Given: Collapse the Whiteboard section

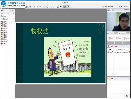Looking at the screenshot, I should (x=13, y=14).
